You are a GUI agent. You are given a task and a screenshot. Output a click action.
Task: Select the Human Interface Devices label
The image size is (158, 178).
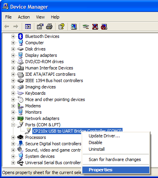tap(49, 68)
